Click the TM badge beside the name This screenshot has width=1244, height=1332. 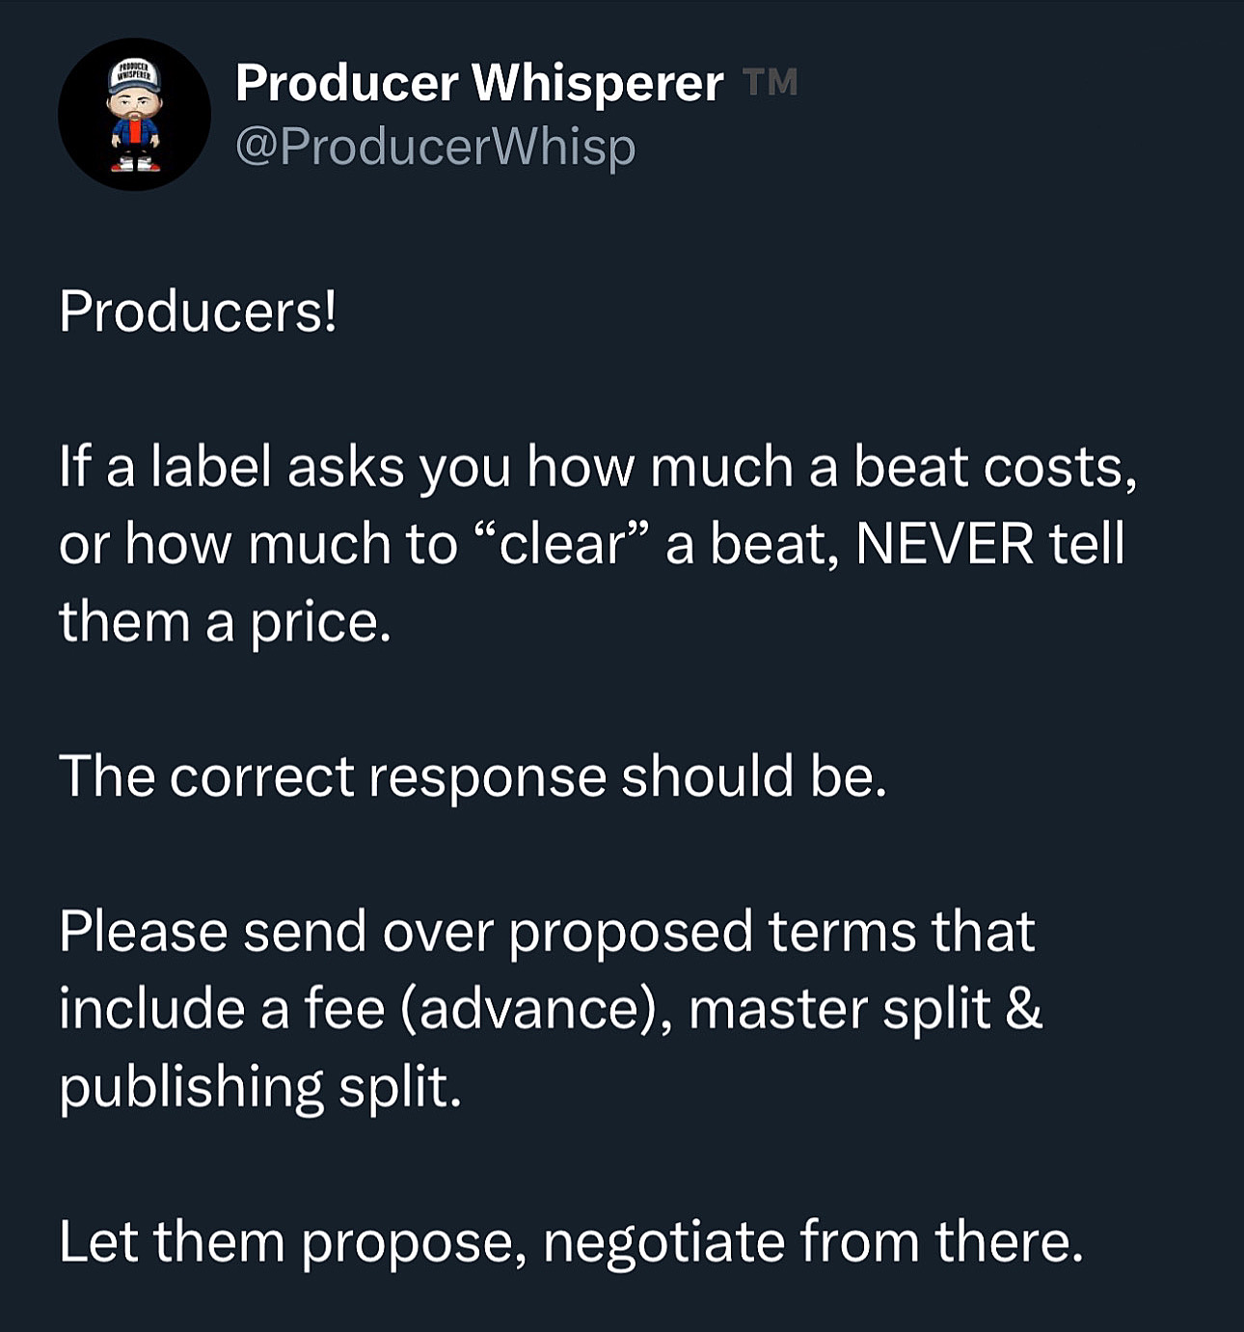771,84
